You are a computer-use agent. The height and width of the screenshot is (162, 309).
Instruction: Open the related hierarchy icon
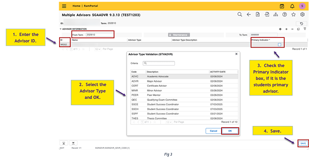click(x=275, y=15)
